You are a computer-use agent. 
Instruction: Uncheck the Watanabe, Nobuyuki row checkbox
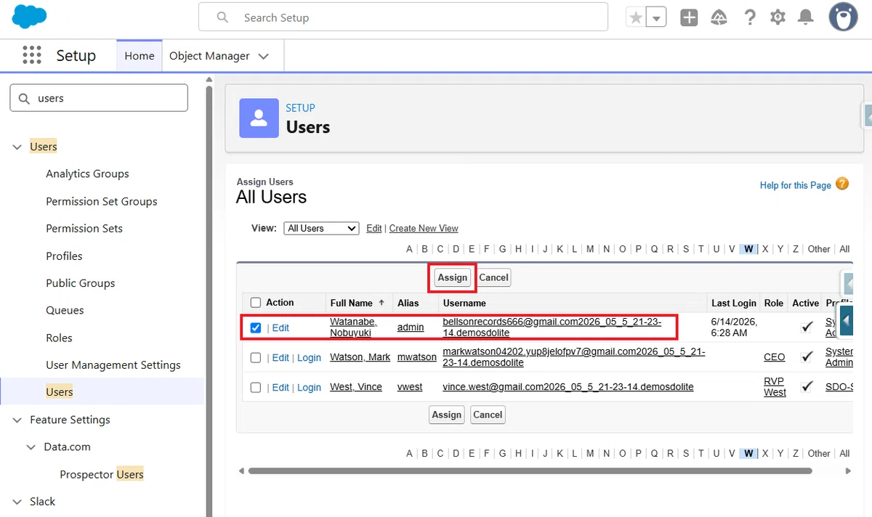[255, 327]
